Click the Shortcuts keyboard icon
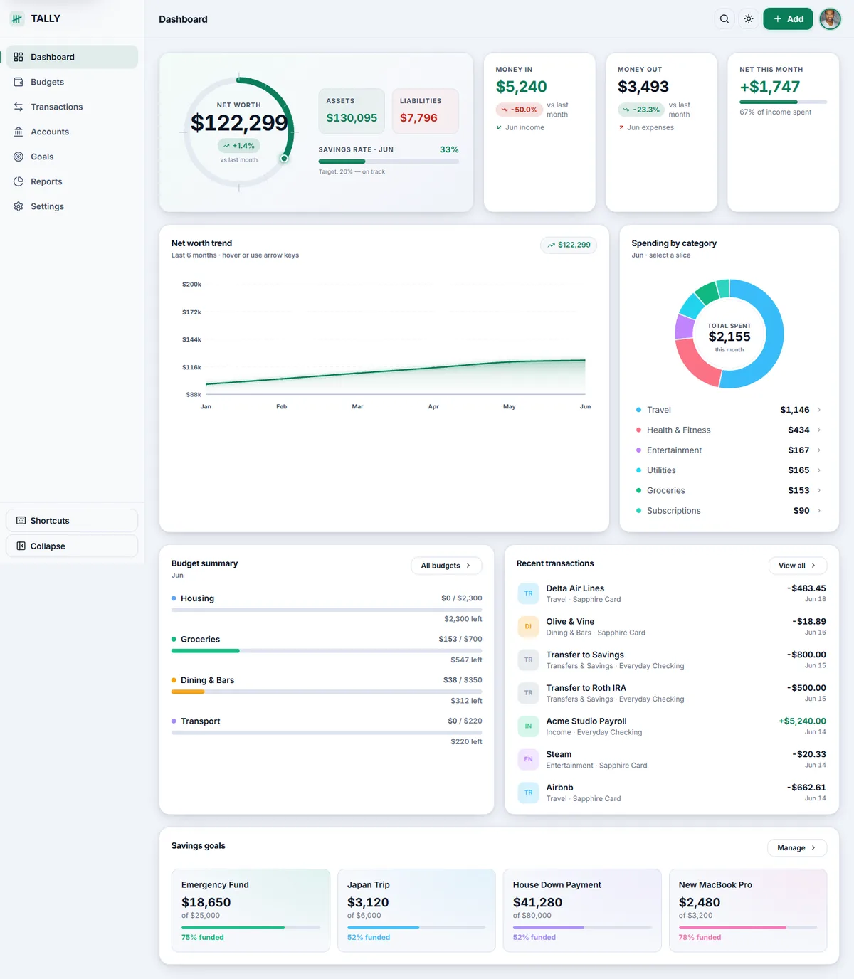Image resolution: width=854 pixels, height=979 pixels. (21, 521)
